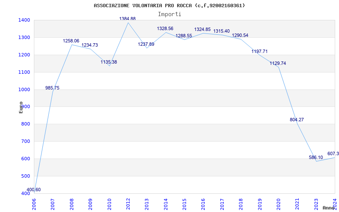Click the x-axis year 2018
Viewport: 339px width, 212px height.
click(x=241, y=204)
